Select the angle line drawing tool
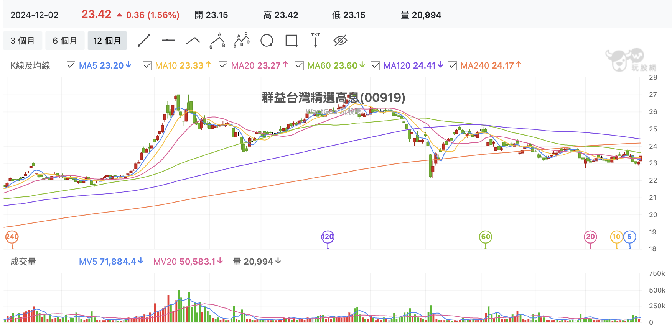The image size is (672, 327). tap(193, 41)
